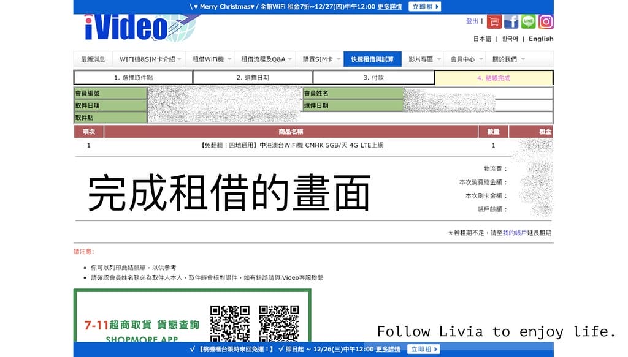Expand the WIFI機&SIM卡介紹 dropdown
The height and width of the screenshot is (357, 628).
pos(150,59)
